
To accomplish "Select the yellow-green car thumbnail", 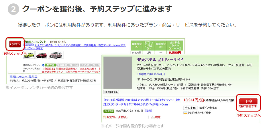I will pos(29,55).
